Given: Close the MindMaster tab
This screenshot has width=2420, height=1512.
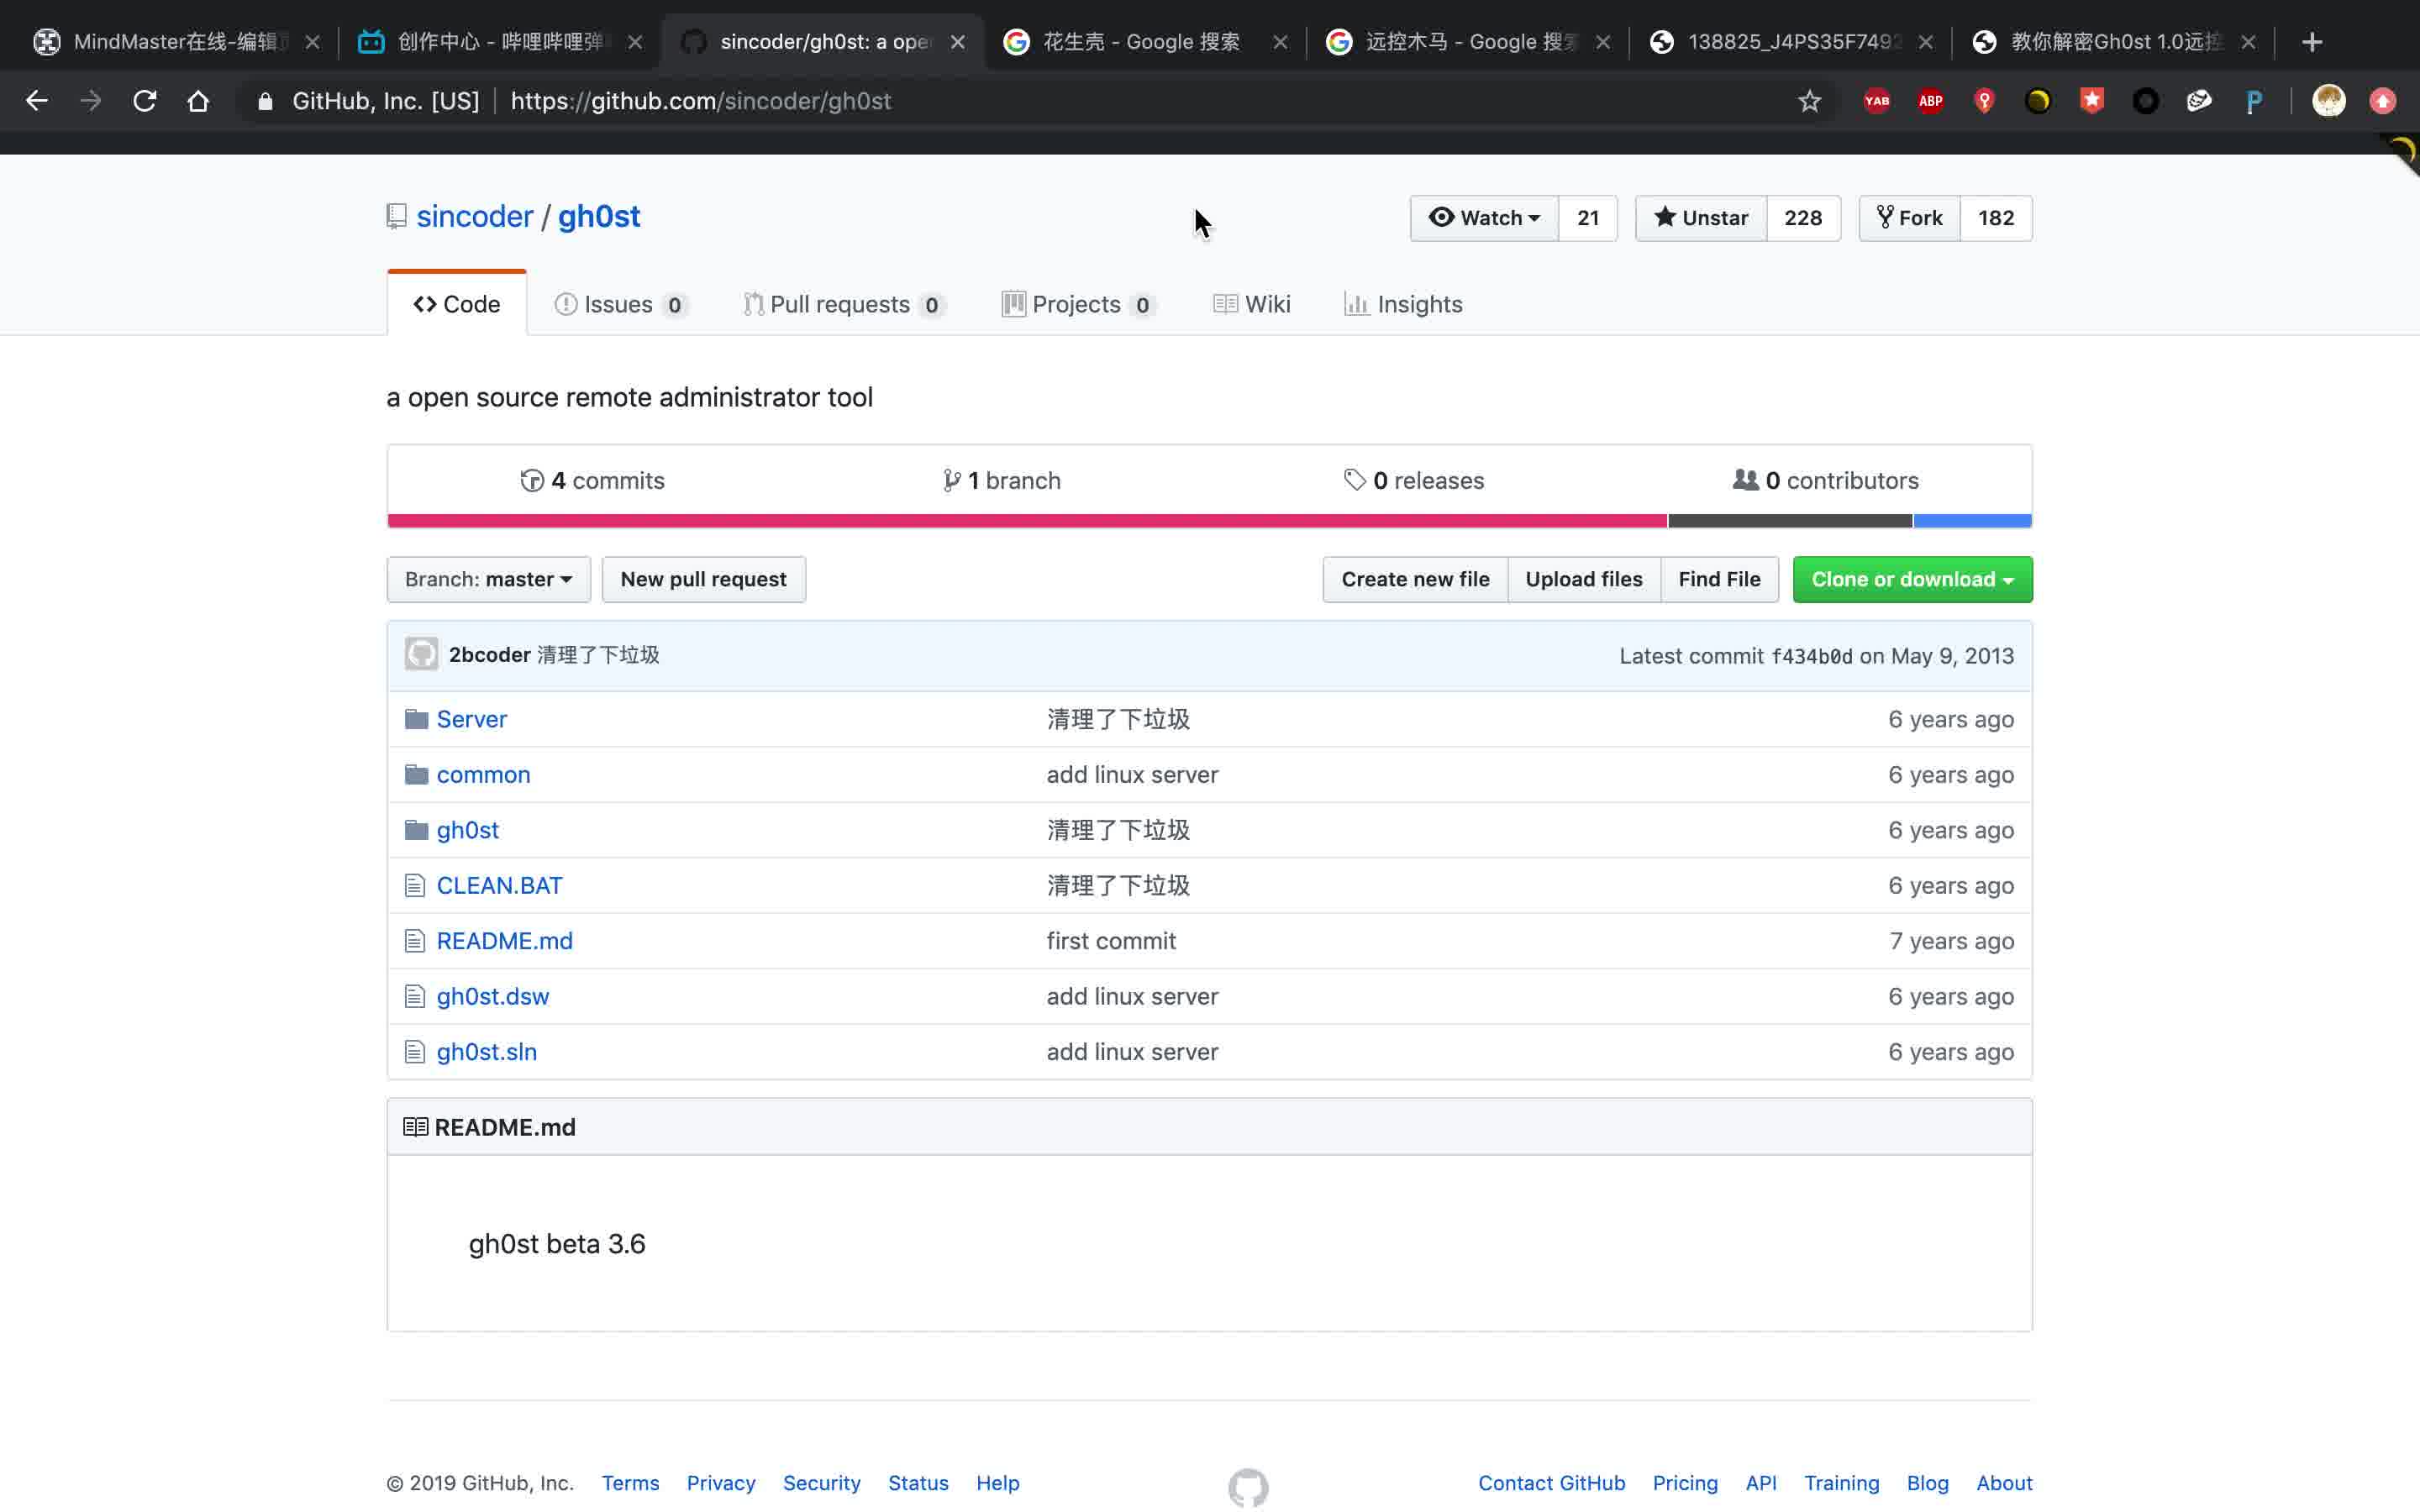Looking at the screenshot, I should (312, 42).
